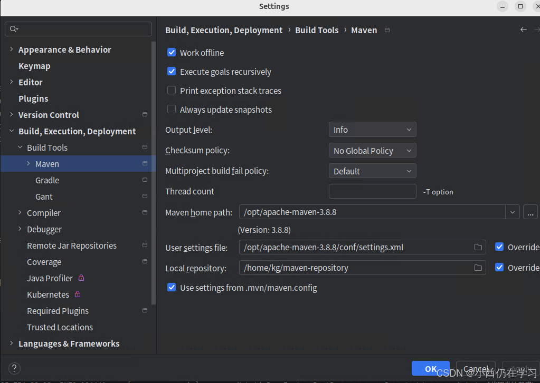Click project-level icon on Build Tools row
This screenshot has height=383, width=540.
[145, 147]
